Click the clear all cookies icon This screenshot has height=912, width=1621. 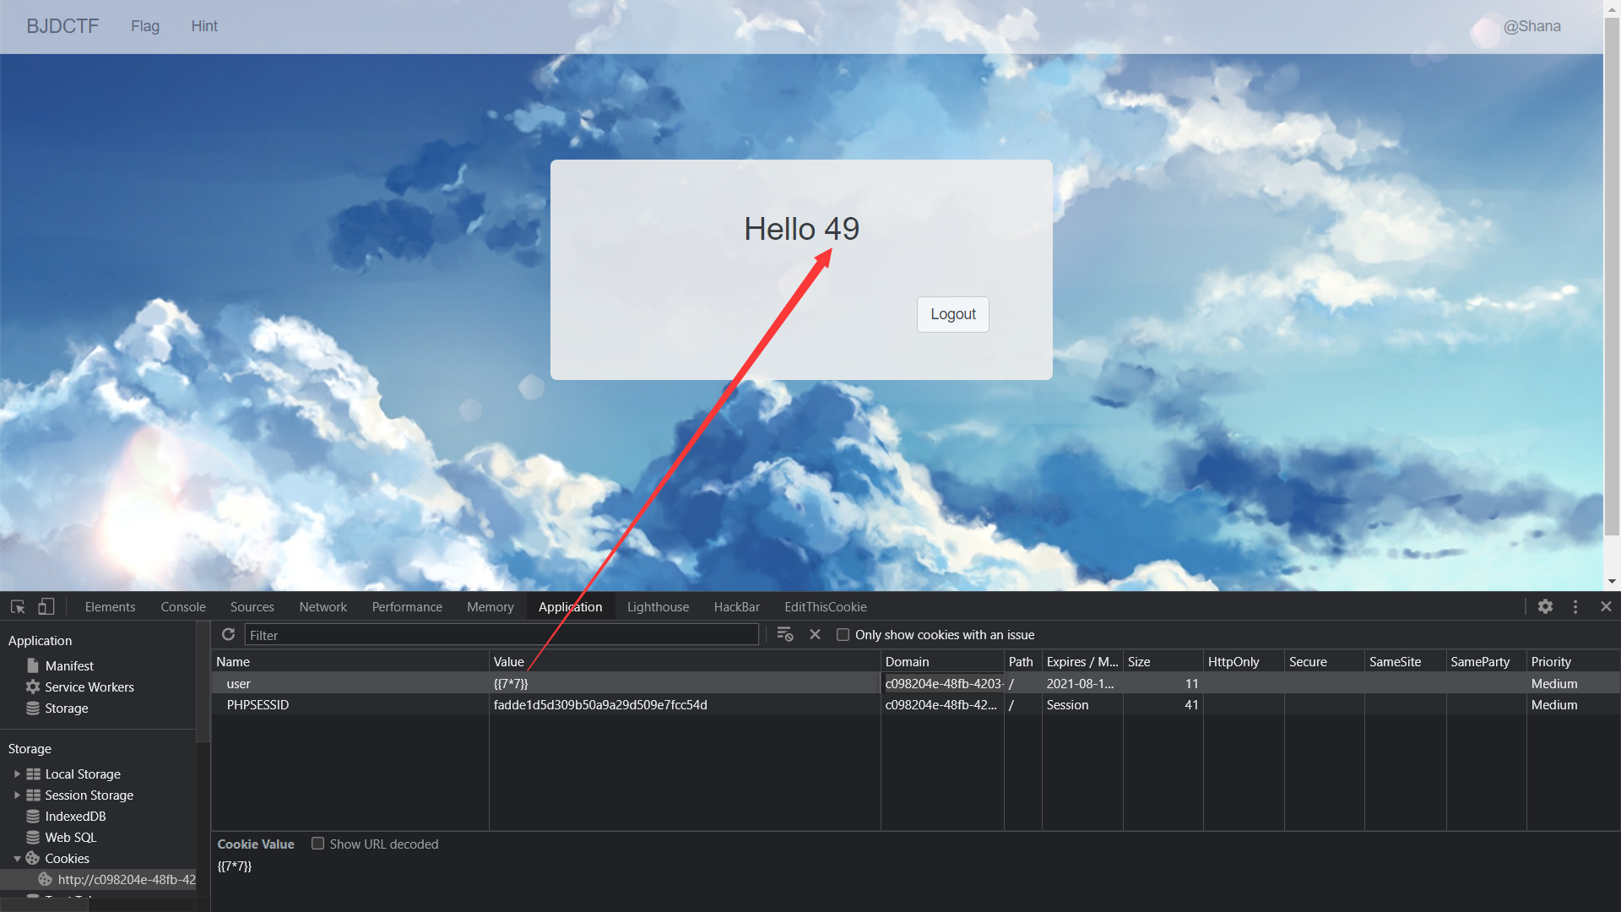(784, 634)
